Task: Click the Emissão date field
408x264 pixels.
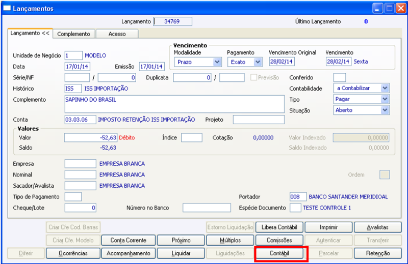Action: [x=151, y=67]
